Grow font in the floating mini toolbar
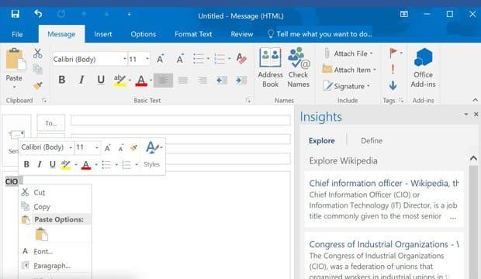Viewport: 481px width, 279px height. (108, 148)
